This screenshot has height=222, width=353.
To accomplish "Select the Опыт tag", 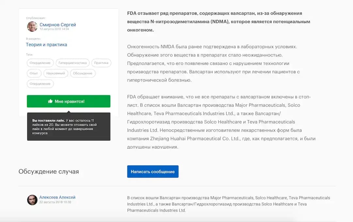I will point(34,73).
